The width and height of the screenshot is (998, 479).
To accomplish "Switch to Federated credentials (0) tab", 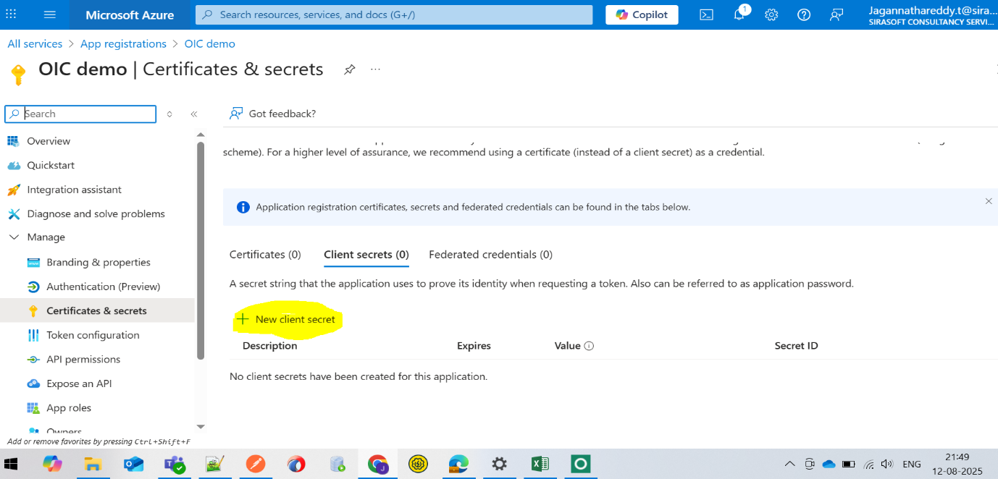I will tap(490, 255).
